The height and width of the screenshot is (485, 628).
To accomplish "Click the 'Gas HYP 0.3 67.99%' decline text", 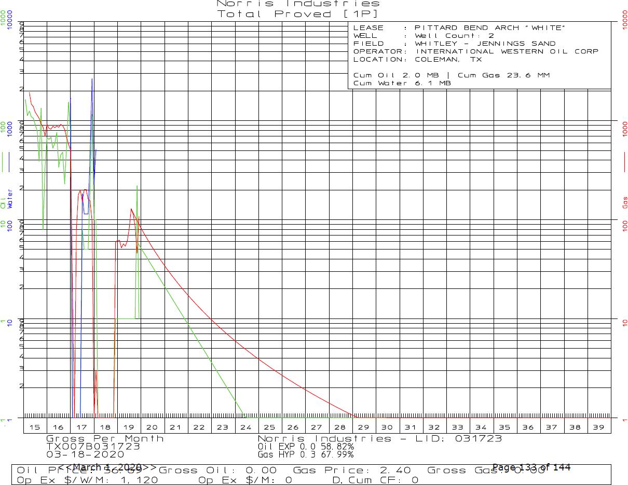I will 306,454.
